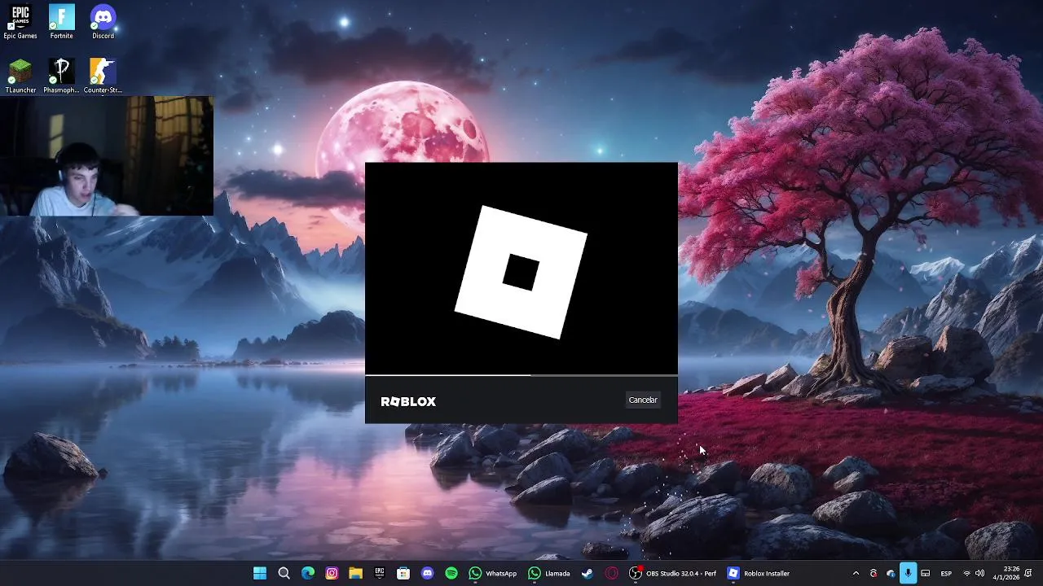Open Instagram from the taskbar
The width and height of the screenshot is (1043, 586).
(332, 573)
